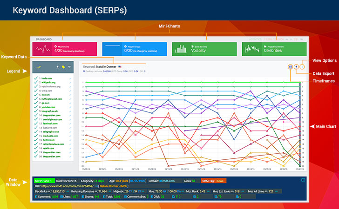The height and width of the screenshot is (209, 339).
Task: Click the Facebook icon beside Shares count
Action: [83, 197]
